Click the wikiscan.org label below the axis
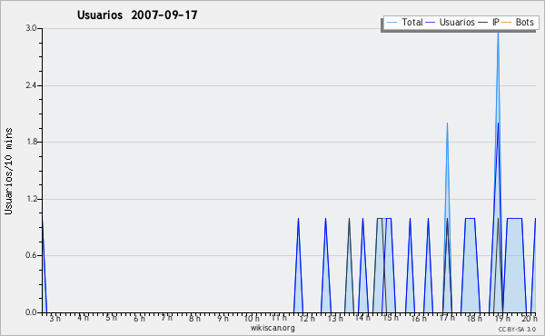Screen dimensions: 545x336 pyautogui.click(x=272, y=328)
